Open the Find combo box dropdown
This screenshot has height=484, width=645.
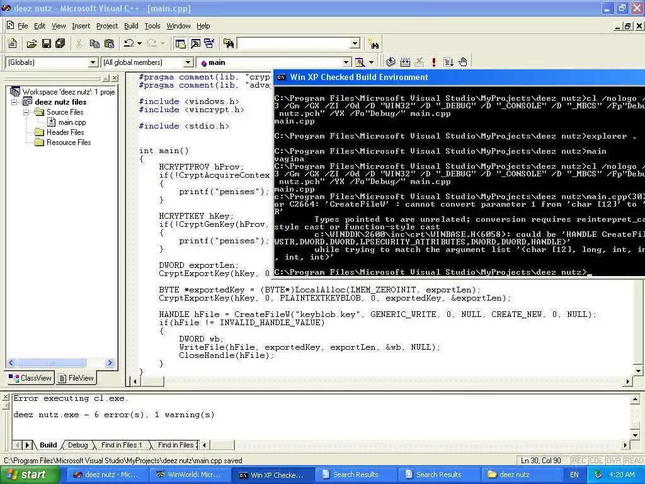click(x=355, y=43)
